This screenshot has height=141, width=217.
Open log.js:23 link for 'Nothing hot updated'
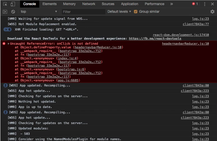tap(200, 101)
